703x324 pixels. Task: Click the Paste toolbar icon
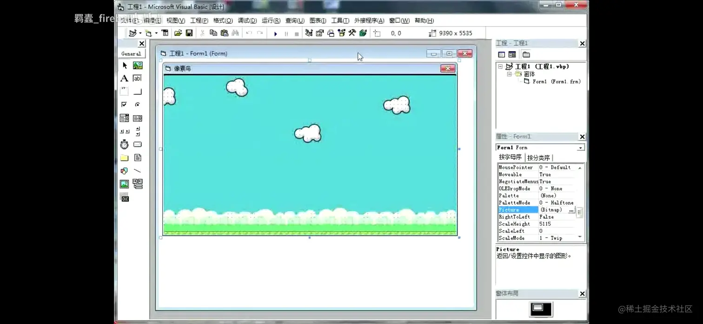coord(225,33)
